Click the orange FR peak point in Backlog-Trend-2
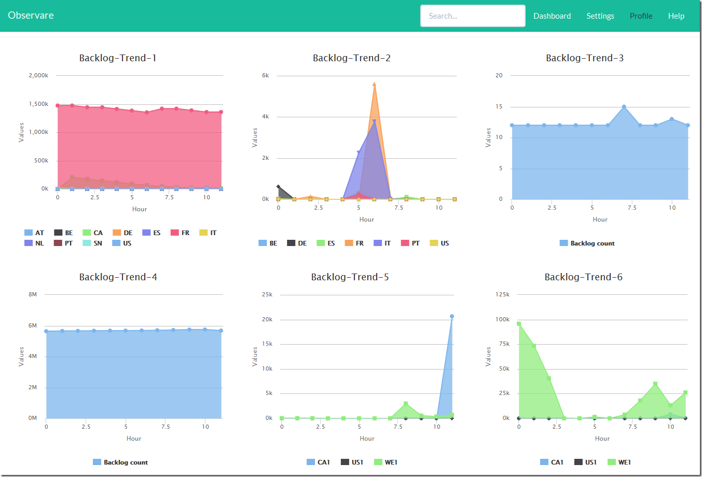 [374, 84]
